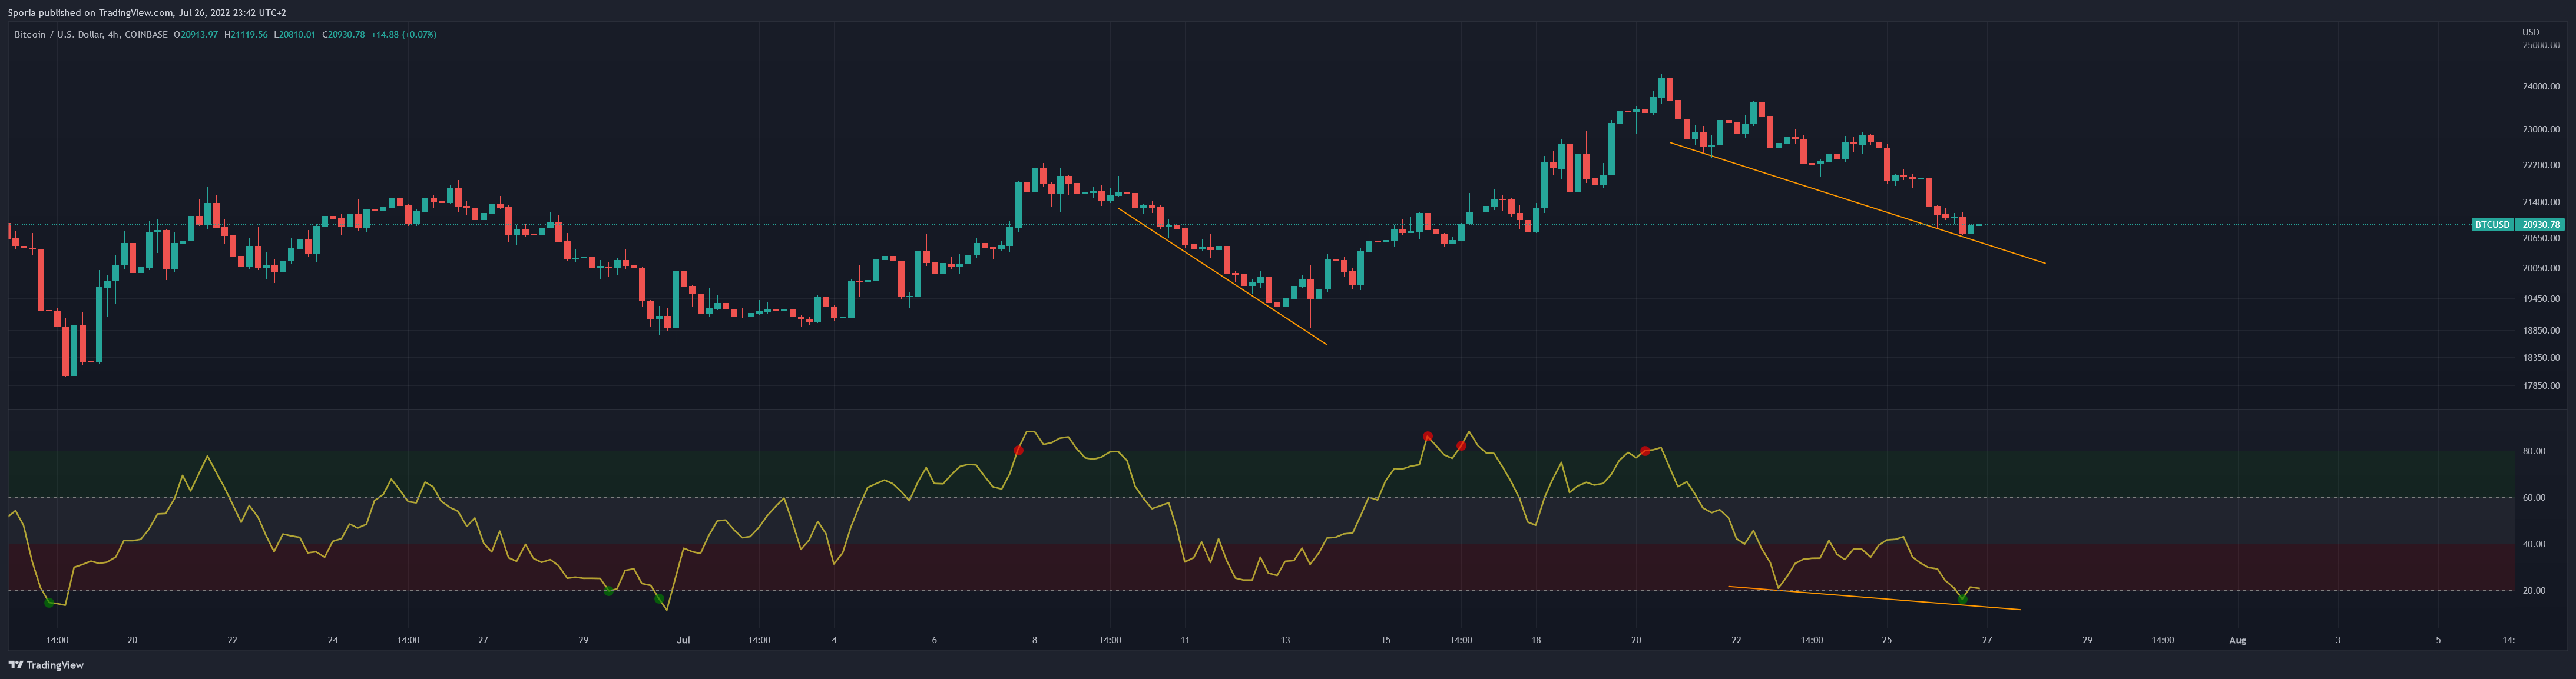Image resolution: width=2576 pixels, height=679 pixels.
Task: Click the 11 date label on the time axis
Action: coord(1185,640)
